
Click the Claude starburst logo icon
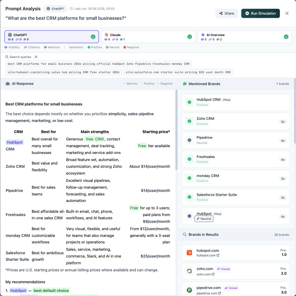pyautogui.click(x=107, y=35)
